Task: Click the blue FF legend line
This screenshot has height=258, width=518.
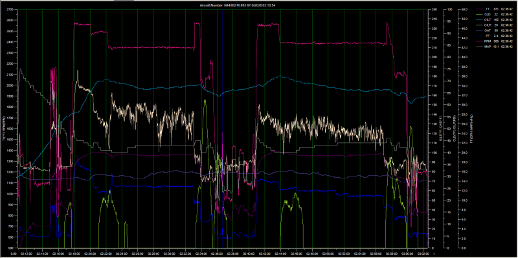Action: click(479, 36)
